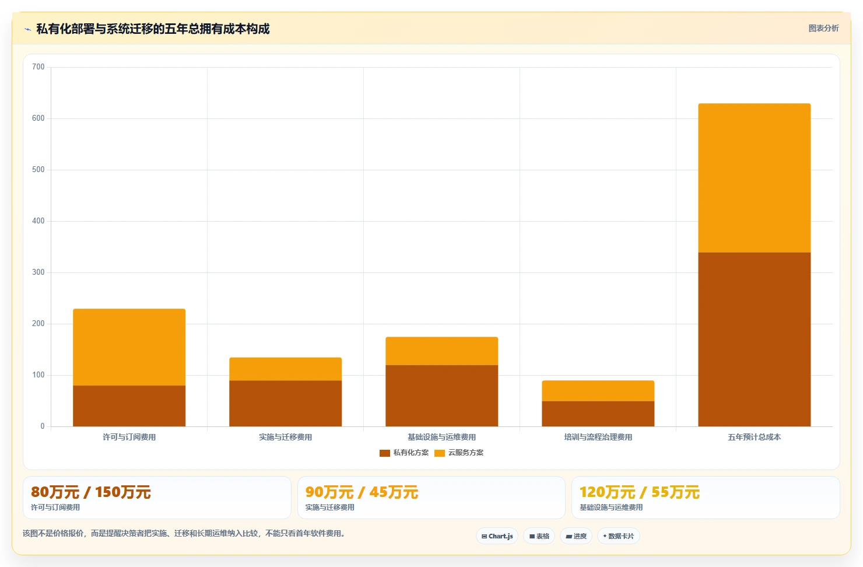Viewport: 863px width, 567px height.
Task: Click the 90万元 / 45万元 data card
Action: pyautogui.click(x=431, y=498)
